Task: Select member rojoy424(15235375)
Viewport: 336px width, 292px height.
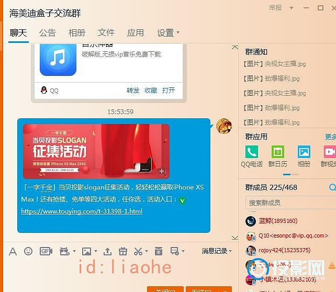Action: [x=284, y=250]
